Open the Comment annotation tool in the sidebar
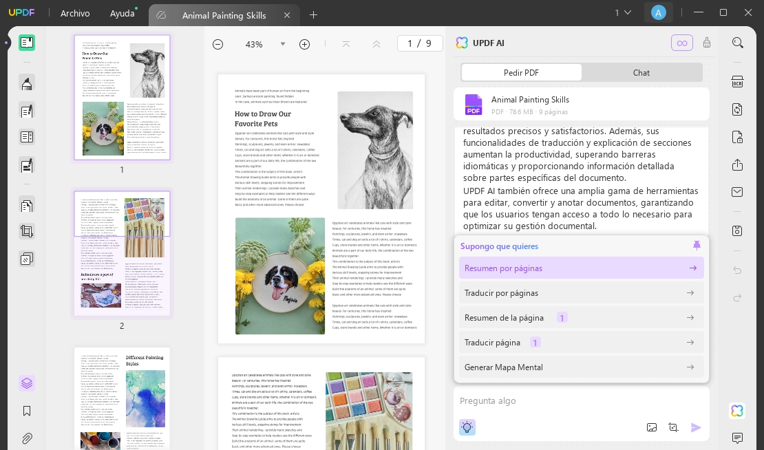764x450 pixels. point(27,83)
